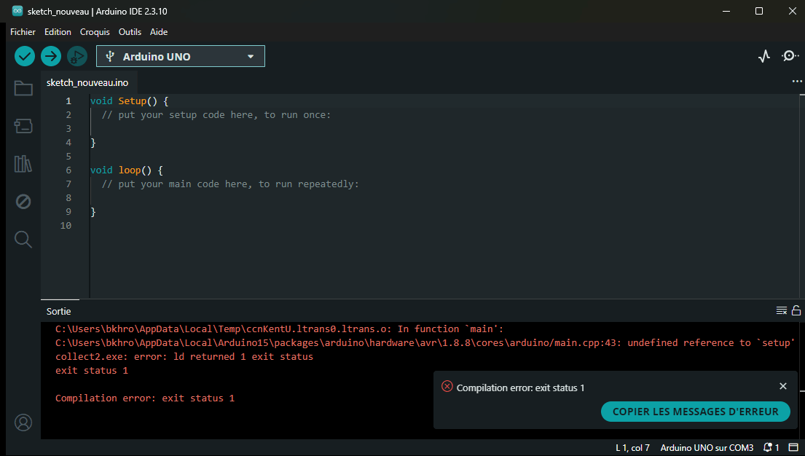Open the Sketchbook folder panel

tap(23, 88)
